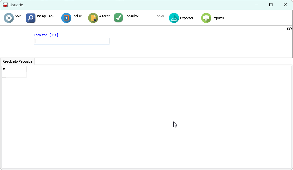Viewport: 293px width, 170px height.
Task: Click the Incluir text label
Action: pyautogui.click(x=77, y=16)
